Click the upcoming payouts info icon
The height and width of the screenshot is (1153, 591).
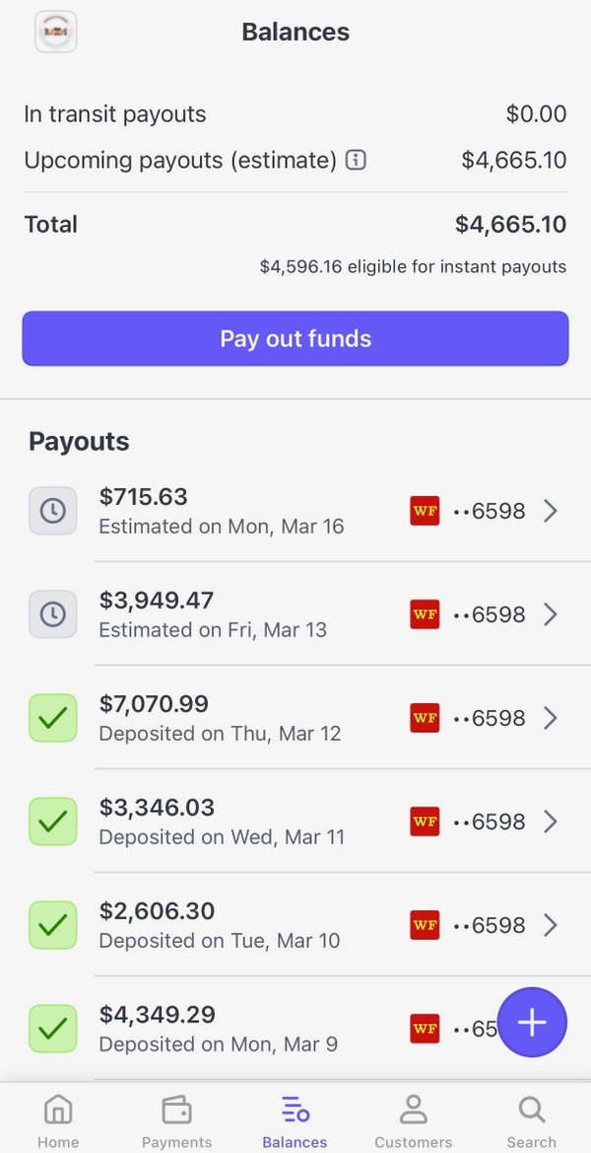pyautogui.click(x=356, y=160)
